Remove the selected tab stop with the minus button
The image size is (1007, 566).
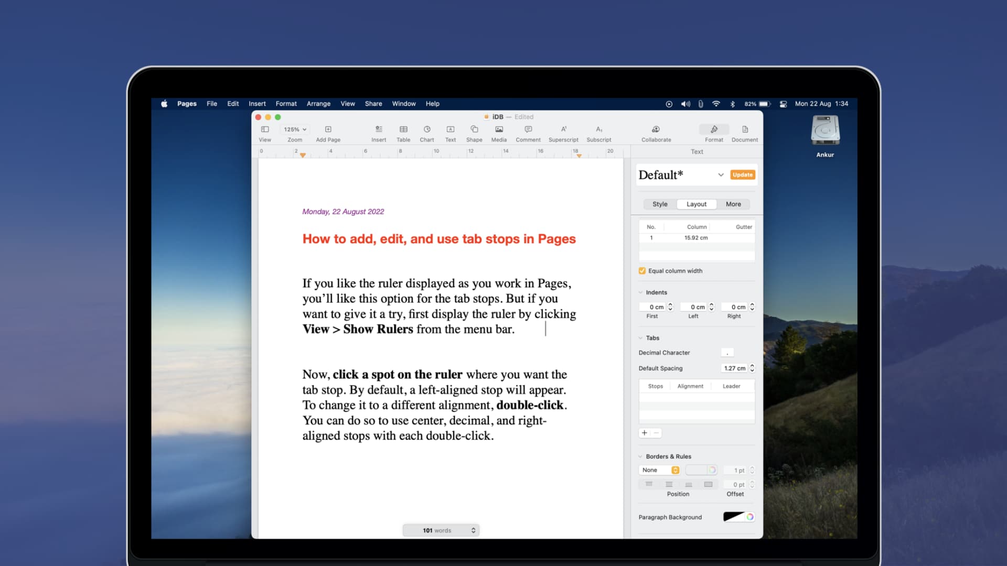click(x=656, y=433)
